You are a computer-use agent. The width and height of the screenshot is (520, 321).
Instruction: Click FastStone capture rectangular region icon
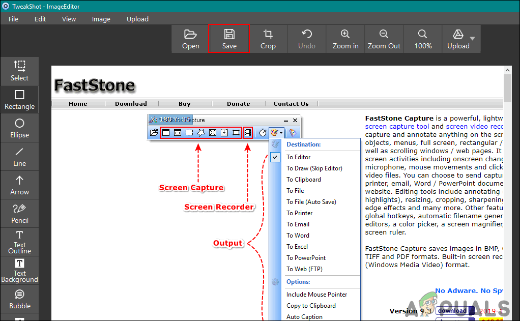189,133
